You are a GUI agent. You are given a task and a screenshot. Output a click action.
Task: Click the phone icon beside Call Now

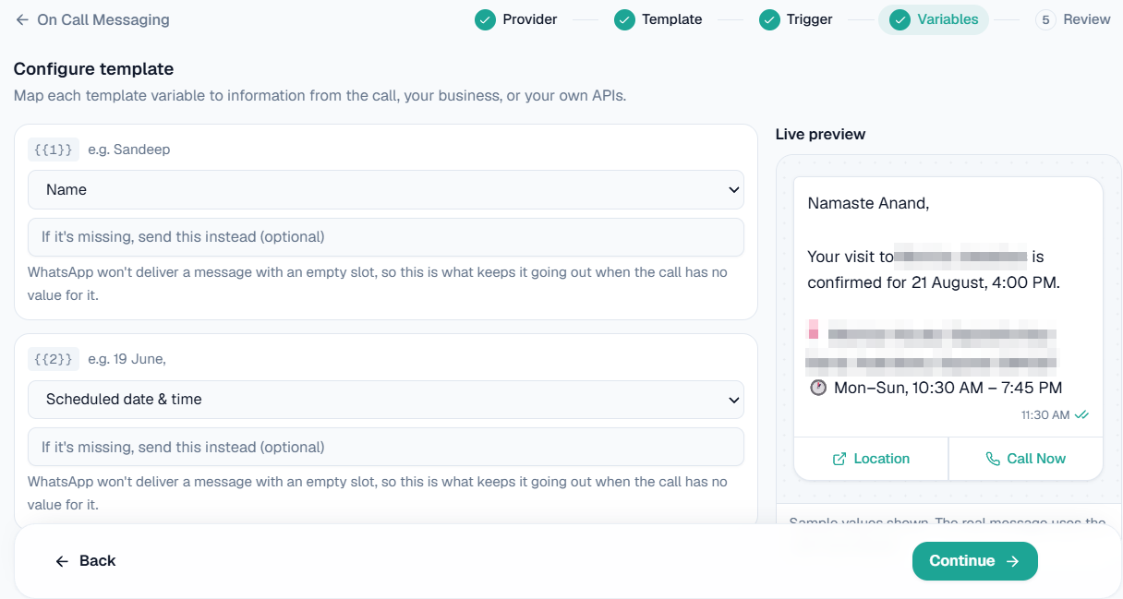pos(993,459)
